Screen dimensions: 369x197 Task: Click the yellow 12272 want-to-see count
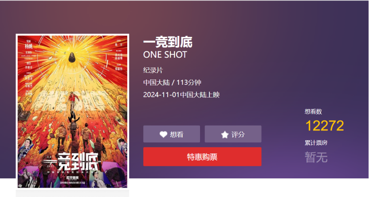pos(325,126)
